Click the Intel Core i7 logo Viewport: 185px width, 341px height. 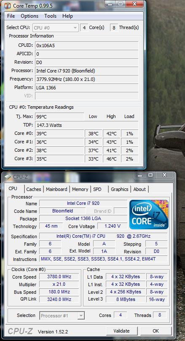pyautogui.click(x=149, y=215)
